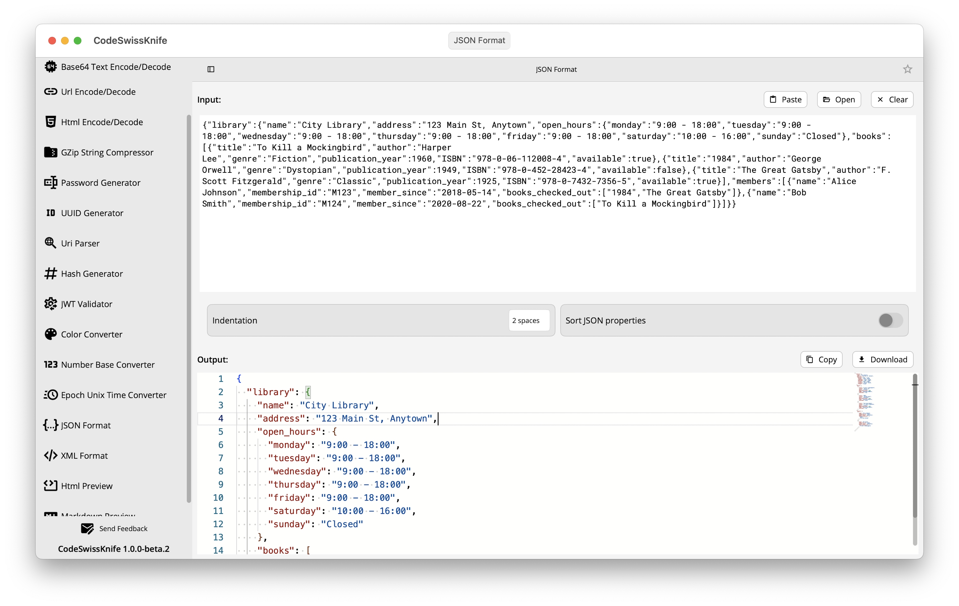959x606 pixels.
Task: Click the Open file button
Action: [839, 99]
